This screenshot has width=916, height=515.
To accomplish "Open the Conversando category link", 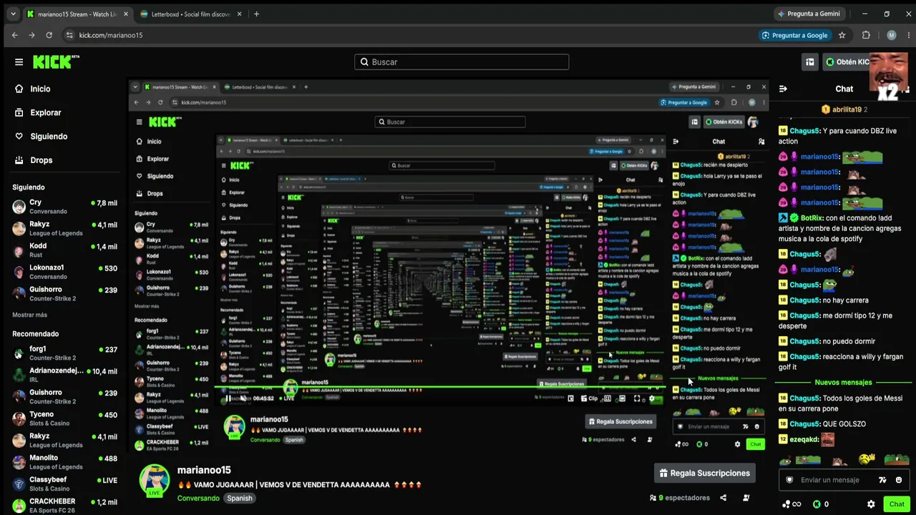I will (x=198, y=498).
